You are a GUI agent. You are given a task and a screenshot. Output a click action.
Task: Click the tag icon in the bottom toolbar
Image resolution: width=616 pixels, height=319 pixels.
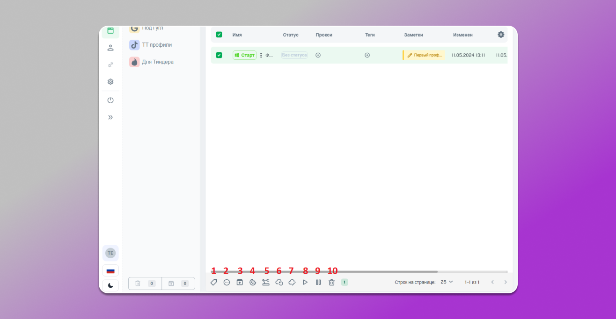tap(214, 282)
